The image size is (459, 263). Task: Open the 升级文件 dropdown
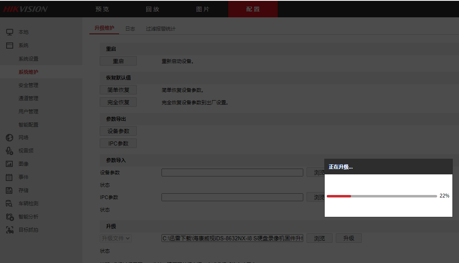pos(116,238)
